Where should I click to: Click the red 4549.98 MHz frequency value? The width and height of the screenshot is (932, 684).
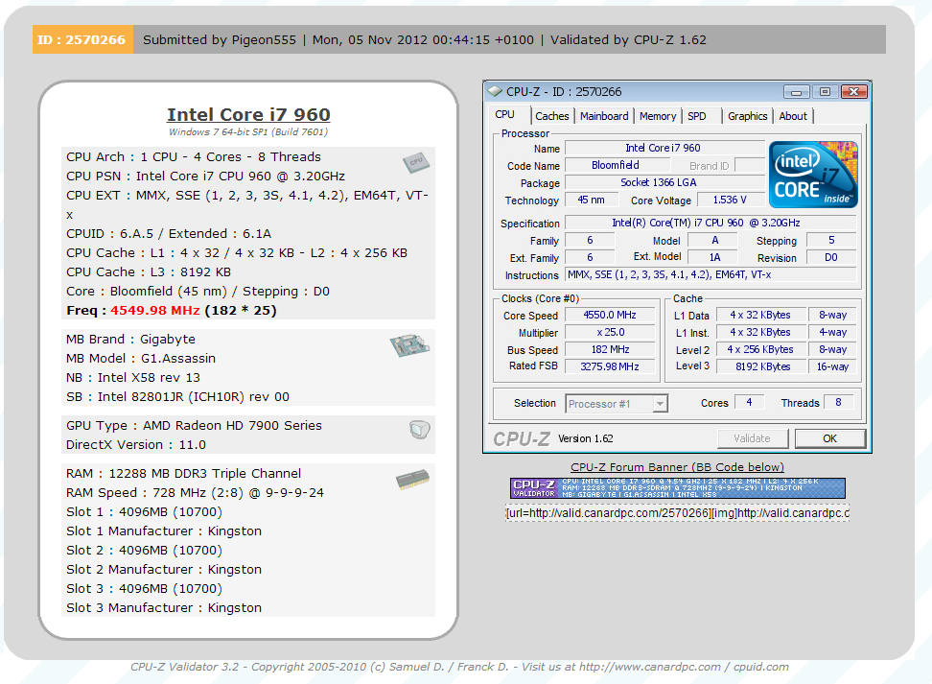(x=155, y=311)
